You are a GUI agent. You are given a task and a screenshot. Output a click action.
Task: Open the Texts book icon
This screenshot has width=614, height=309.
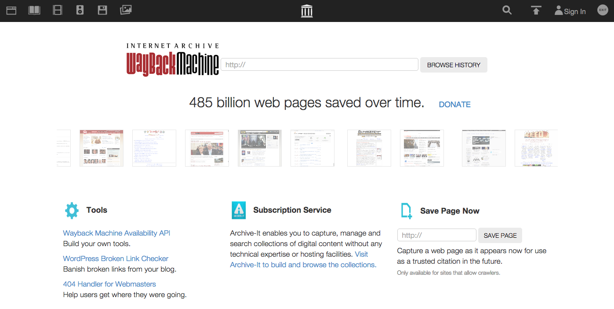tap(34, 10)
